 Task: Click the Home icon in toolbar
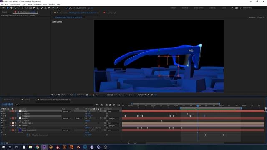[x=3, y=8]
